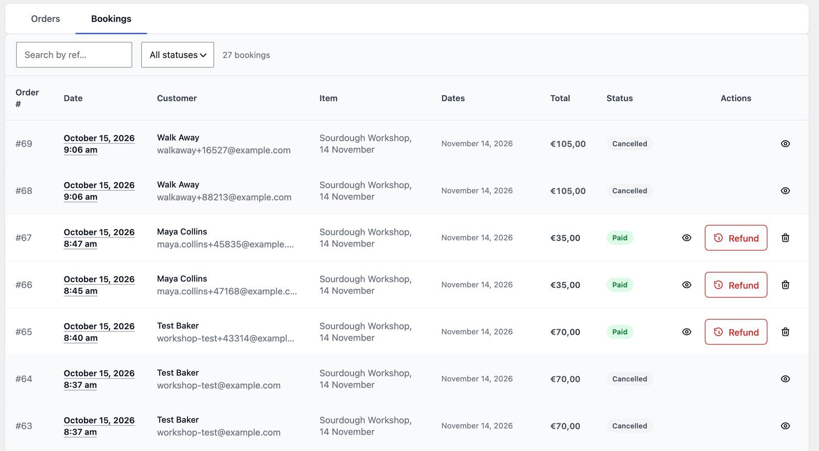Click the Actions column header
The image size is (819, 451).
coord(736,98)
